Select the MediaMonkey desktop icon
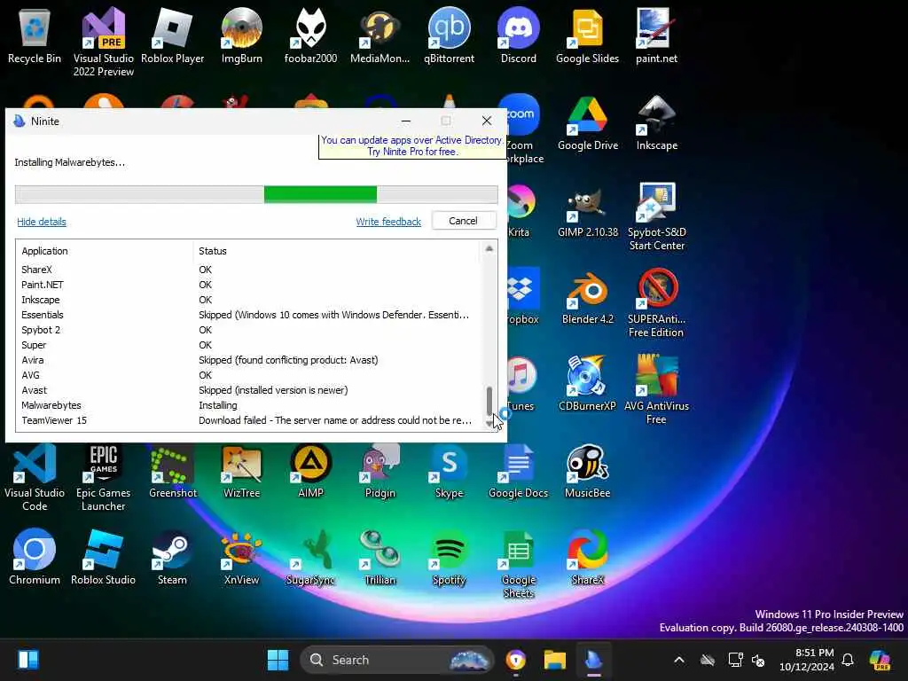The image size is (908, 681). (x=380, y=35)
